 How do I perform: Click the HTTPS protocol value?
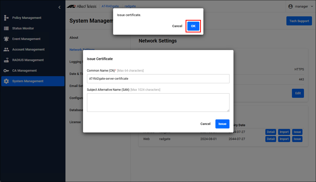tap(299, 69)
